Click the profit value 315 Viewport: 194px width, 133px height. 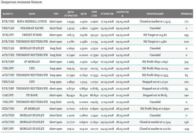(186, 62)
